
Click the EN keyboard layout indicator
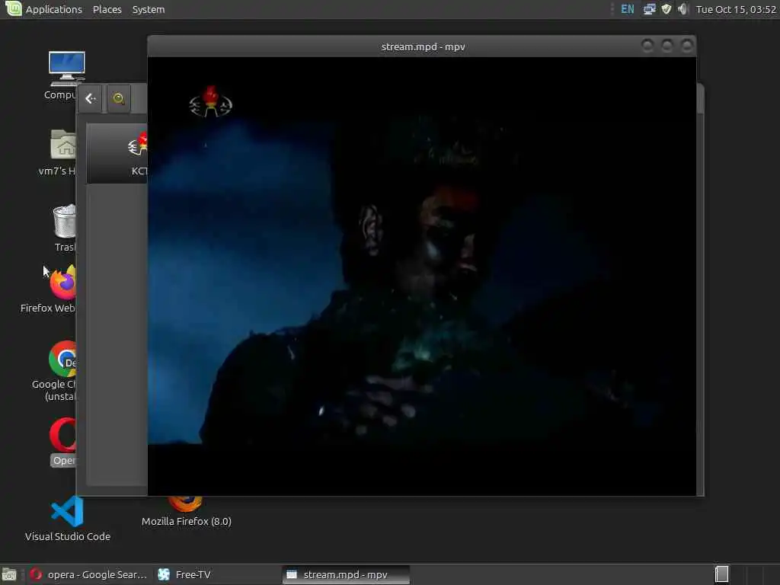628,9
